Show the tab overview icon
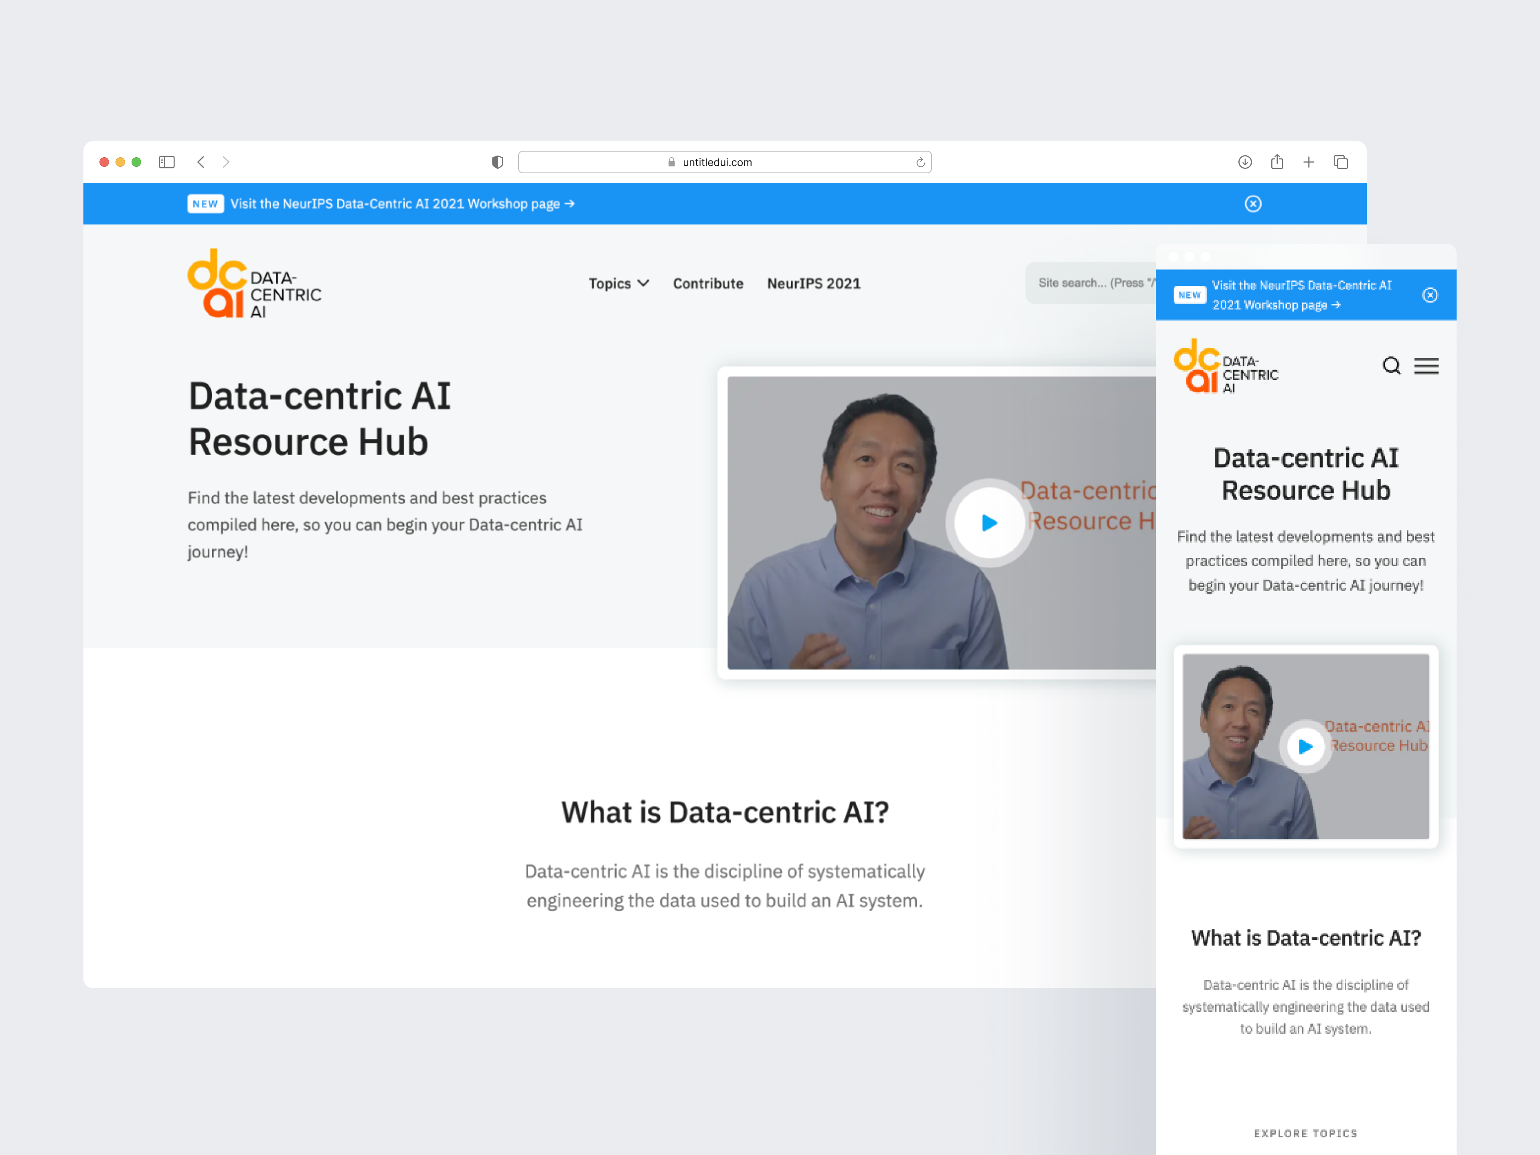 coord(1341,162)
